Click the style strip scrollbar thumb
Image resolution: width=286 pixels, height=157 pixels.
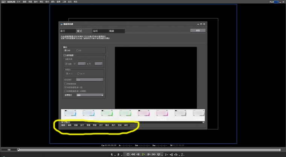(x=67, y=122)
